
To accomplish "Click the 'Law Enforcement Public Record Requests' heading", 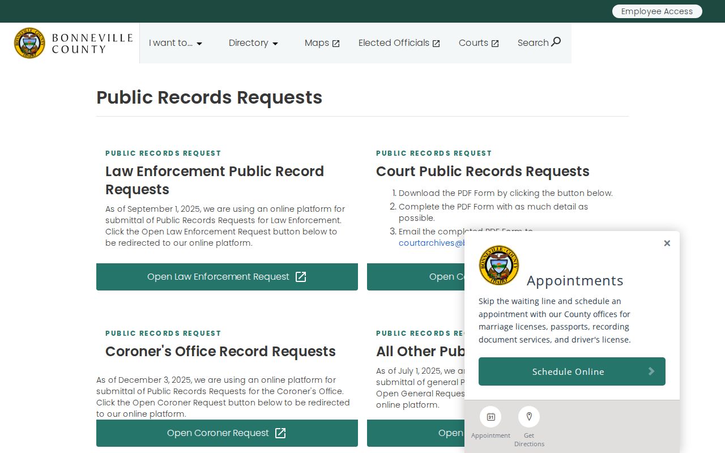I will pos(215,180).
